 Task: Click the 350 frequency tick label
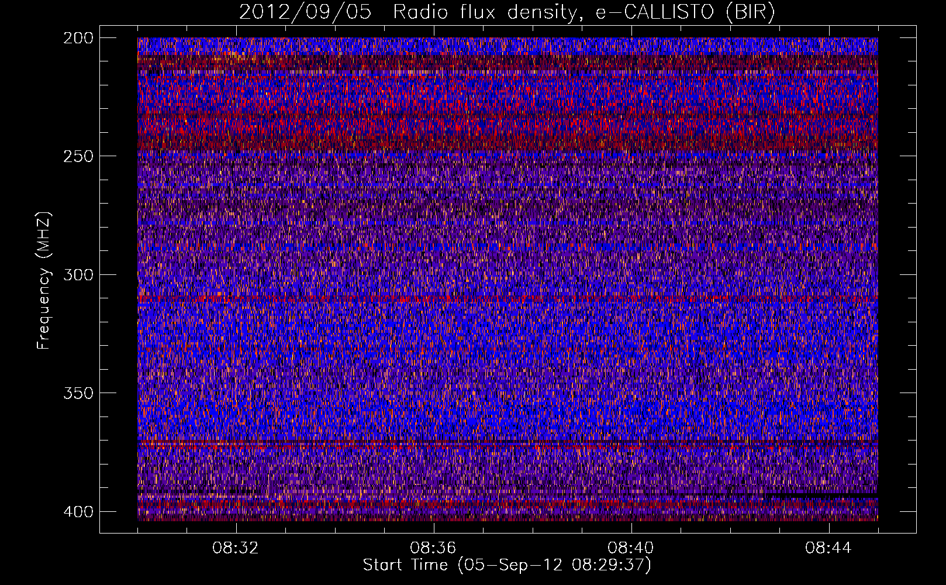pyautogui.click(x=78, y=393)
